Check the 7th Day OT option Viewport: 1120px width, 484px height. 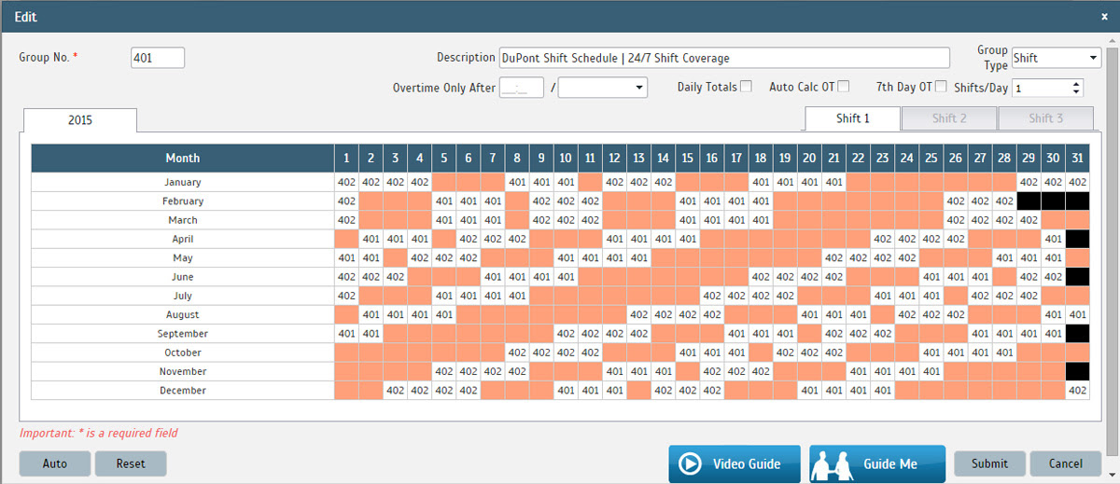(x=941, y=87)
